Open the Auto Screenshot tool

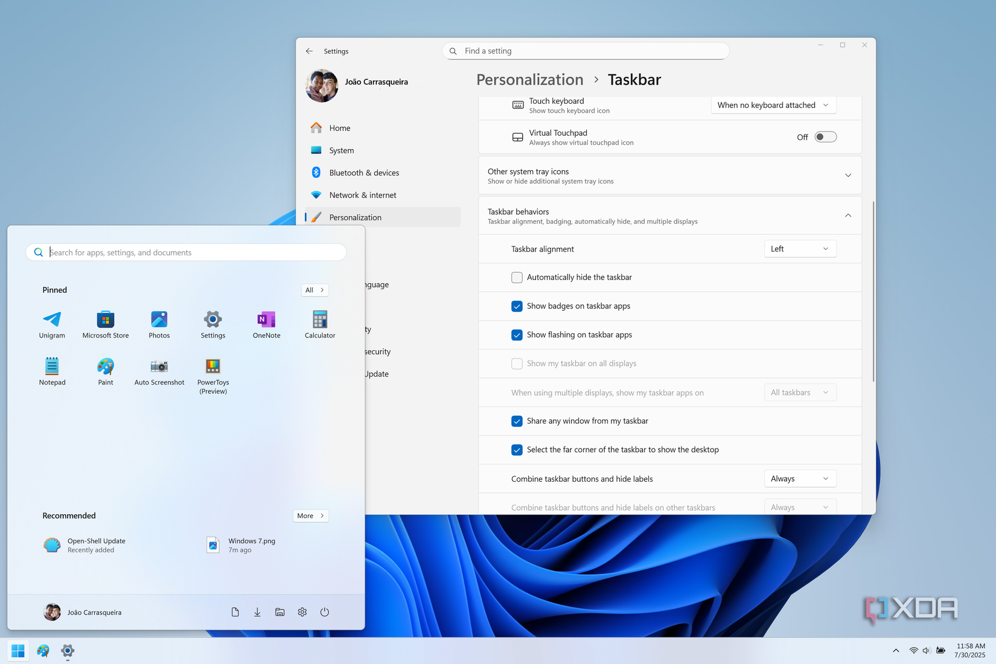click(159, 371)
